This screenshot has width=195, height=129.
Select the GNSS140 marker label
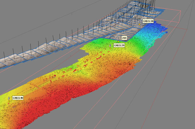pyautogui.click(x=18, y=98)
